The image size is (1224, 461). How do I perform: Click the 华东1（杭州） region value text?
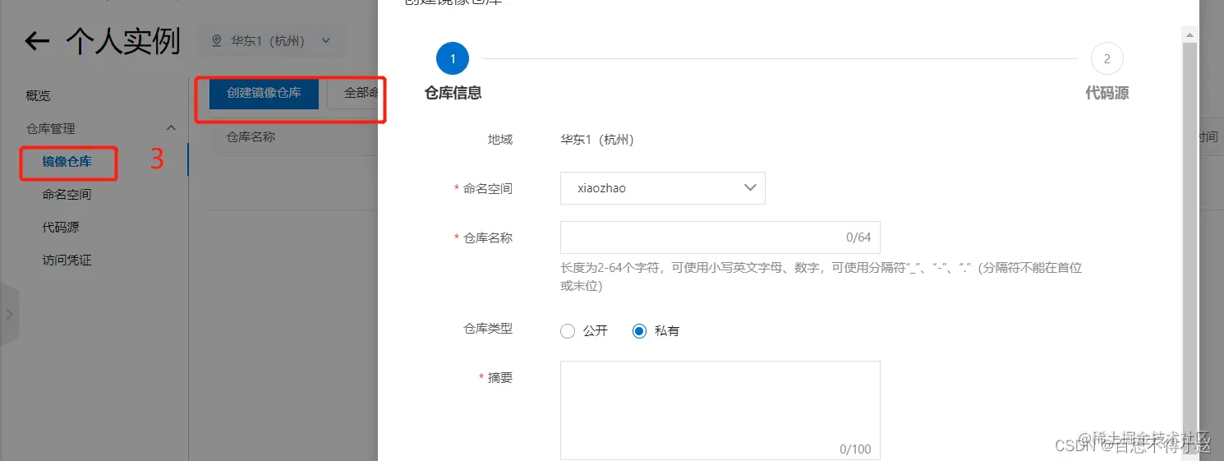(597, 140)
